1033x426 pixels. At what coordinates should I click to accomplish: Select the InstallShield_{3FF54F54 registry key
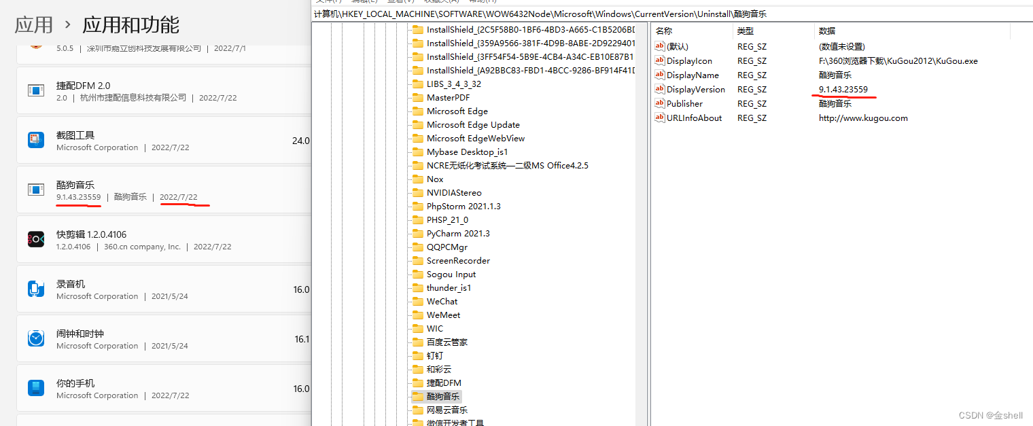click(531, 57)
